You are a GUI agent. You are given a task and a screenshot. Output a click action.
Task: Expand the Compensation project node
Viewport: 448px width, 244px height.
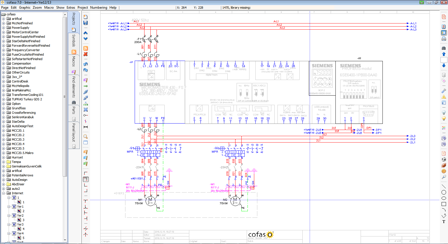(x=3, y=63)
